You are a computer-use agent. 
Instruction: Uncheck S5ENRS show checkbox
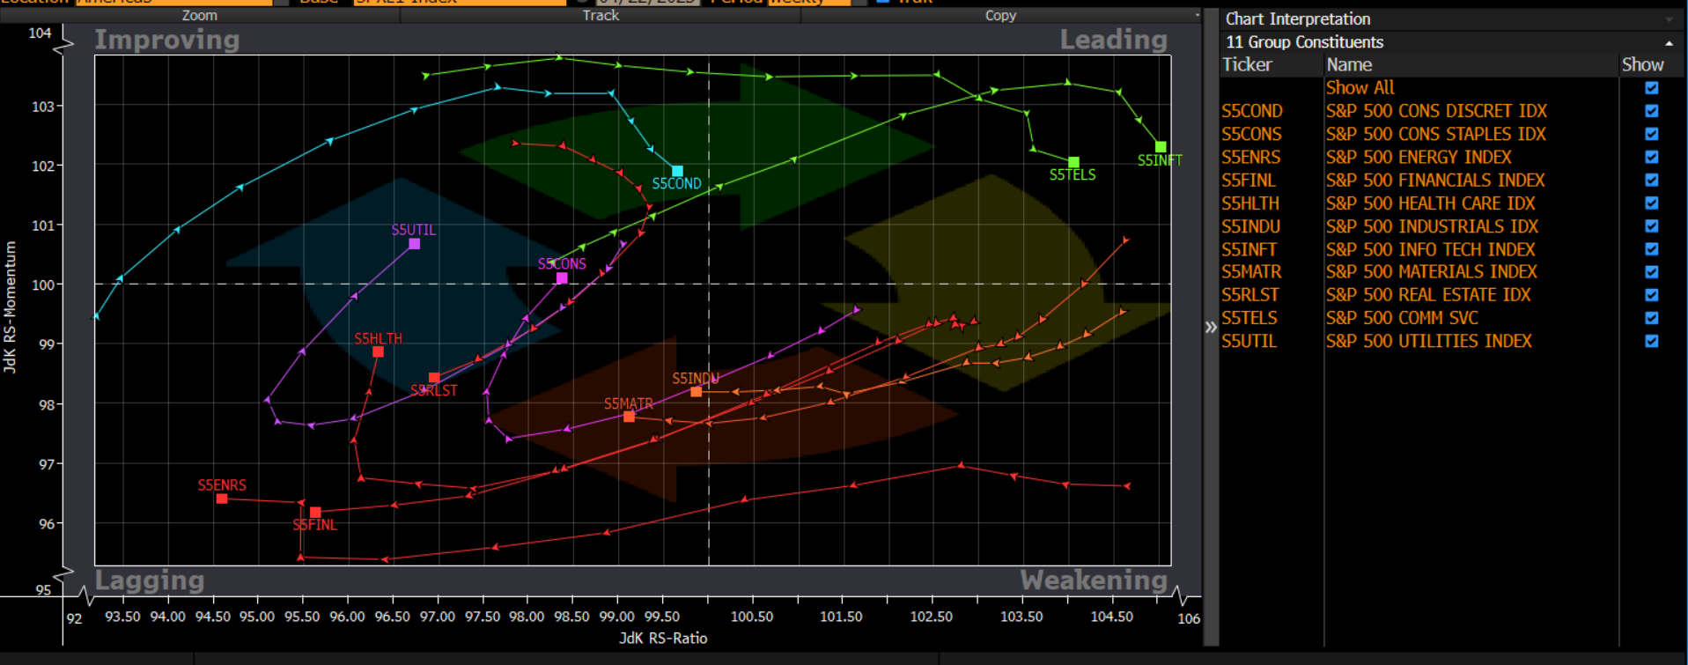(1652, 157)
